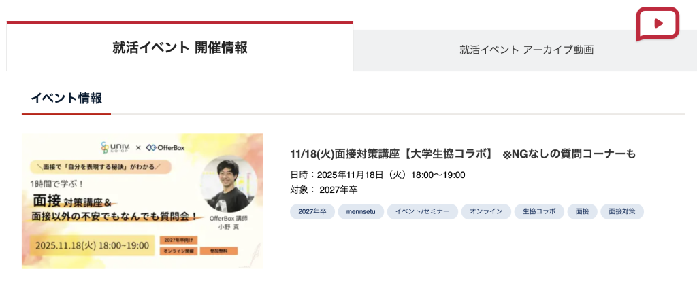Click the 面接 tag pill

click(582, 211)
